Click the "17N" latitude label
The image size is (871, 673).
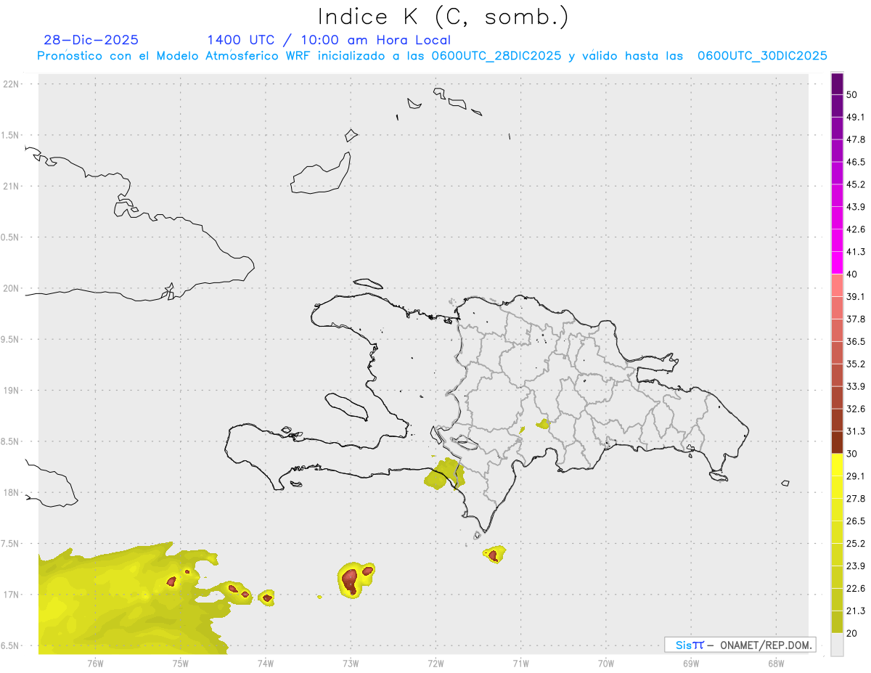11,595
